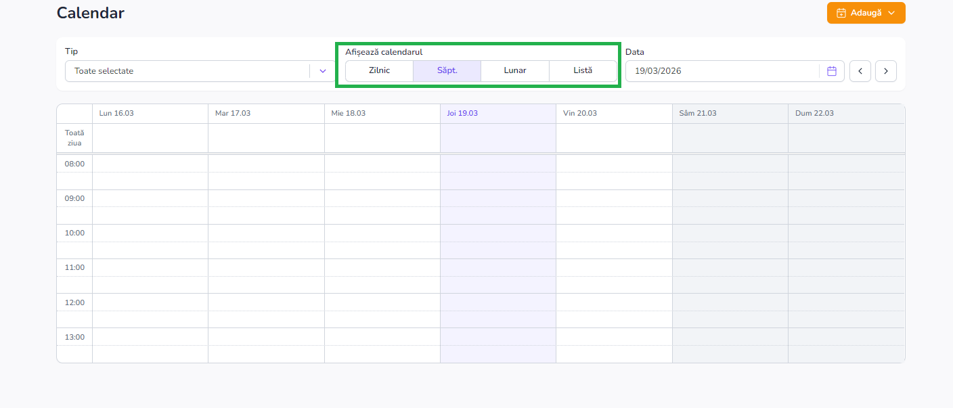
Task: Select the Săpt. weekly view
Action: click(x=447, y=71)
